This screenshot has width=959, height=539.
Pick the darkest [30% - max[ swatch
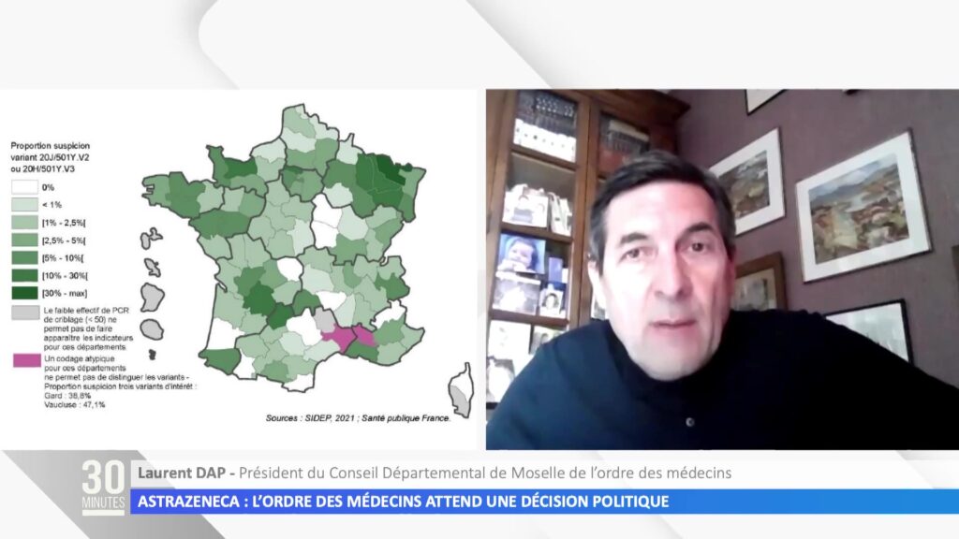24,293
